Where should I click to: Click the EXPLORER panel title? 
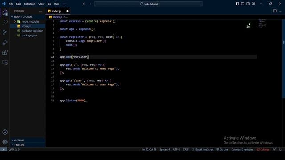click(20, 11)
